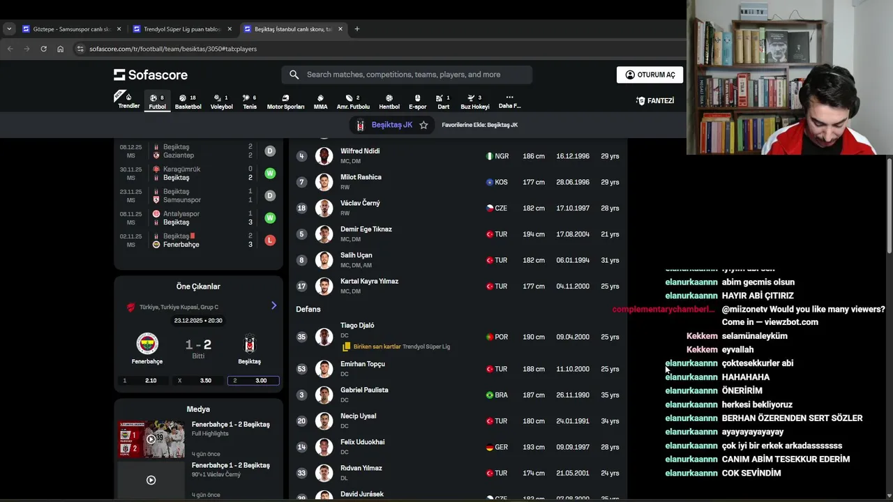Open Gabriel Paulista player profile
Viewport: 893px width, 502px height.
point(458,395)
